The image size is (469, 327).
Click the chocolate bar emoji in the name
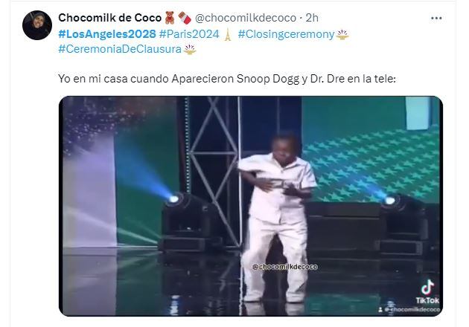tap(185, 18)
